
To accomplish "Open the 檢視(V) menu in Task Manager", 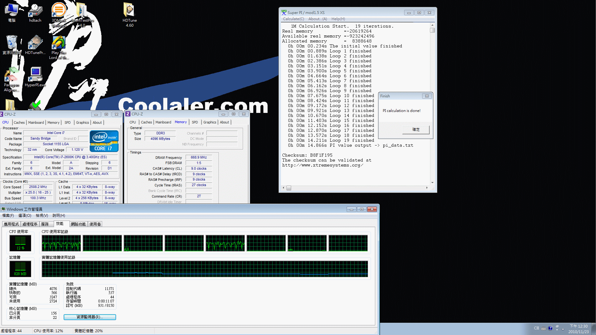I will tap(42, 216).
